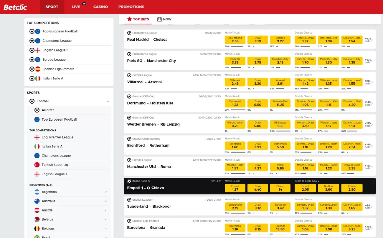The width and height of the screenshot is (383, 238).
Task: Click the Austria flag icon
Action: pyautogui.click(x=37, y=210)
